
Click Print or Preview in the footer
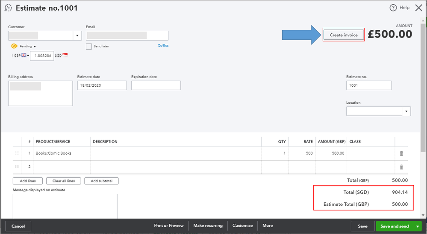pyautogui.click(x=169, y=225)
